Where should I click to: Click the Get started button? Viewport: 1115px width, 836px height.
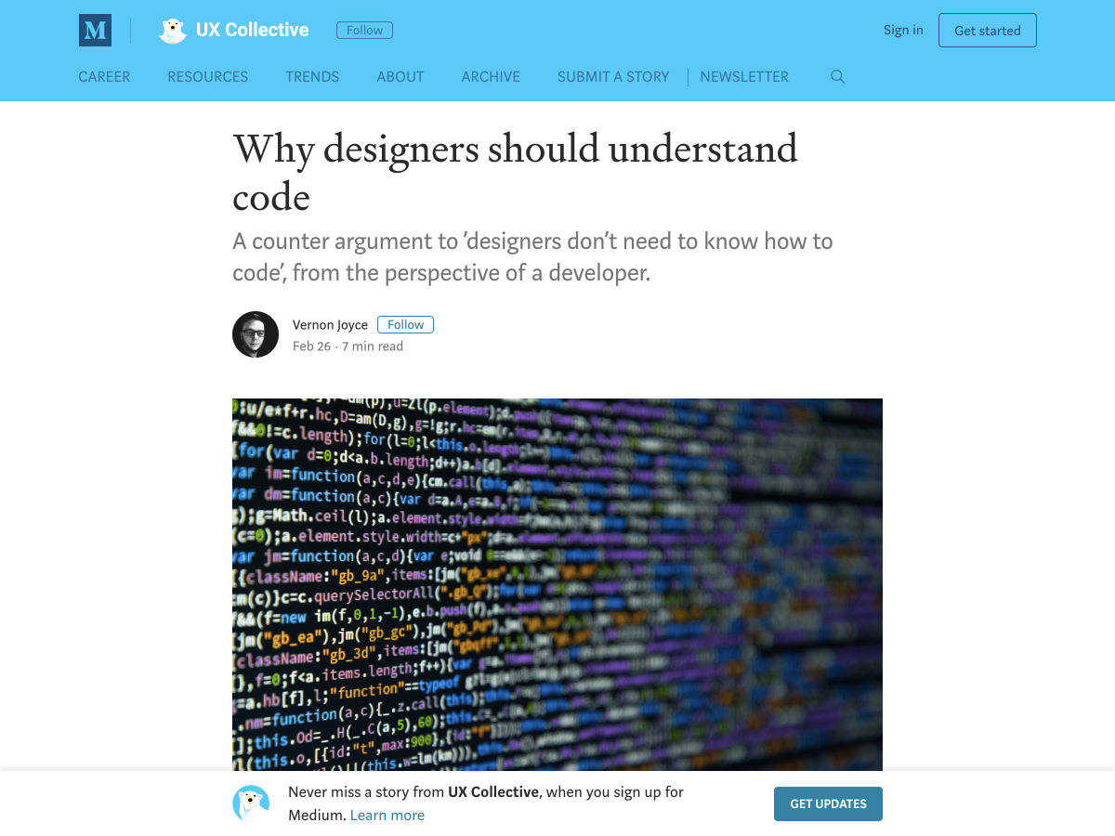(x=987, y=31)
